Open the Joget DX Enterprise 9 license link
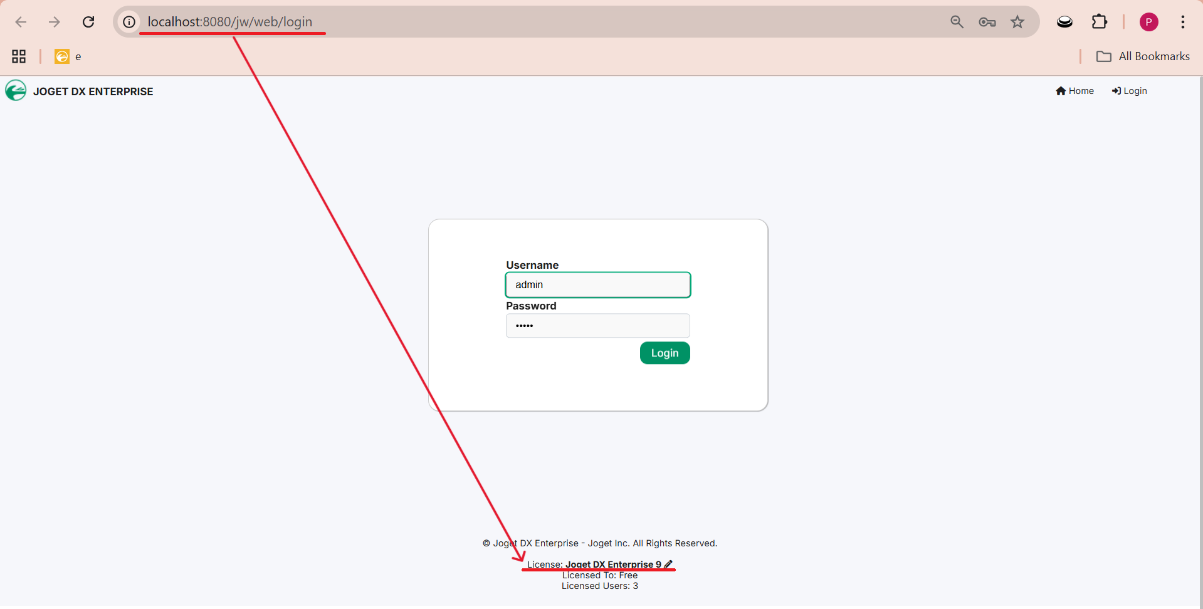 point(613,565)
